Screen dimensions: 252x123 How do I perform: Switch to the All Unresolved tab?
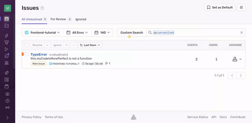pos(34,20)
